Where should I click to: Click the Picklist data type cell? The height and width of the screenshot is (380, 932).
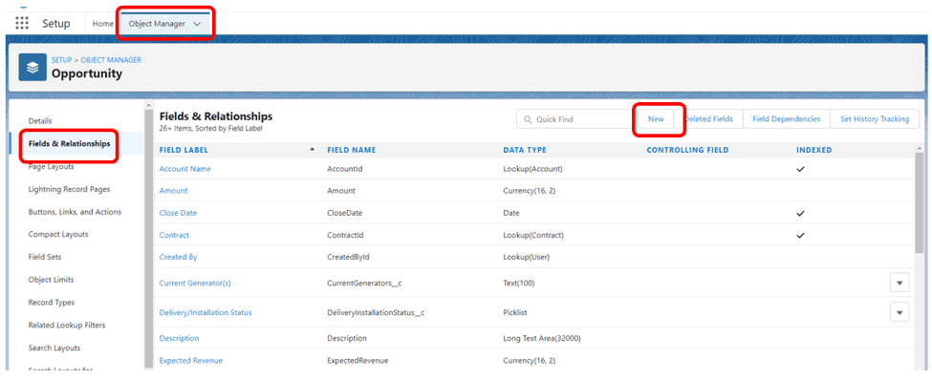point(514,312)
